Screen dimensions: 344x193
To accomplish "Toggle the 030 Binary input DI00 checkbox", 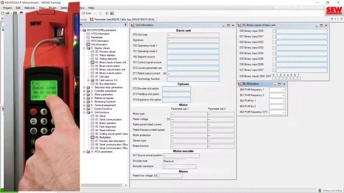I will tap(274, 31).
